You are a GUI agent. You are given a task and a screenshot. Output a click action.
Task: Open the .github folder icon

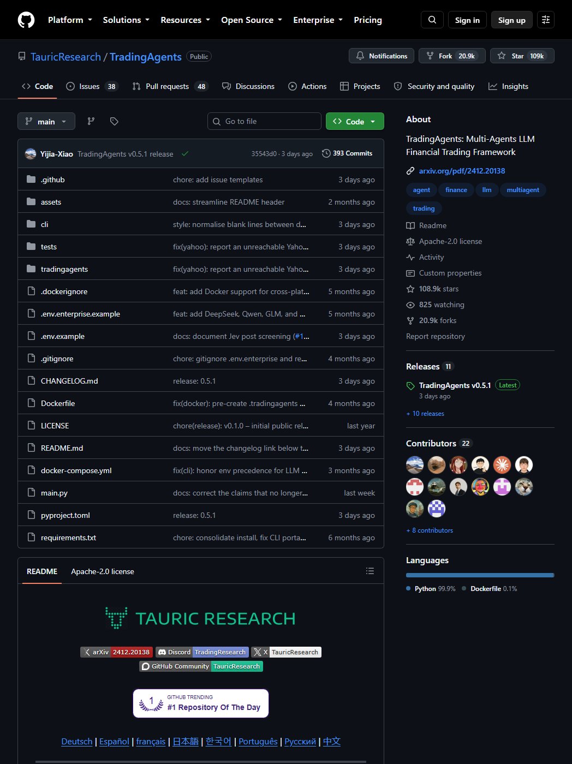click(31, 180)
